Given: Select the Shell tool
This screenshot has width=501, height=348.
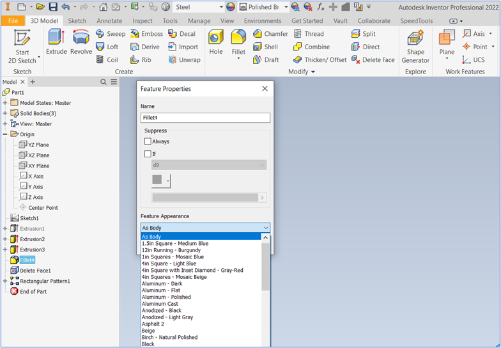Looking at the screenshot, I should pyautogui.click(x=265, y=47).
